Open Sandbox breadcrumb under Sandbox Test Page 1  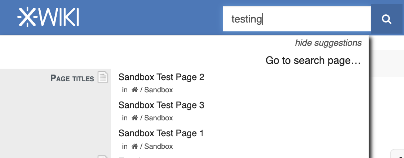158,146
